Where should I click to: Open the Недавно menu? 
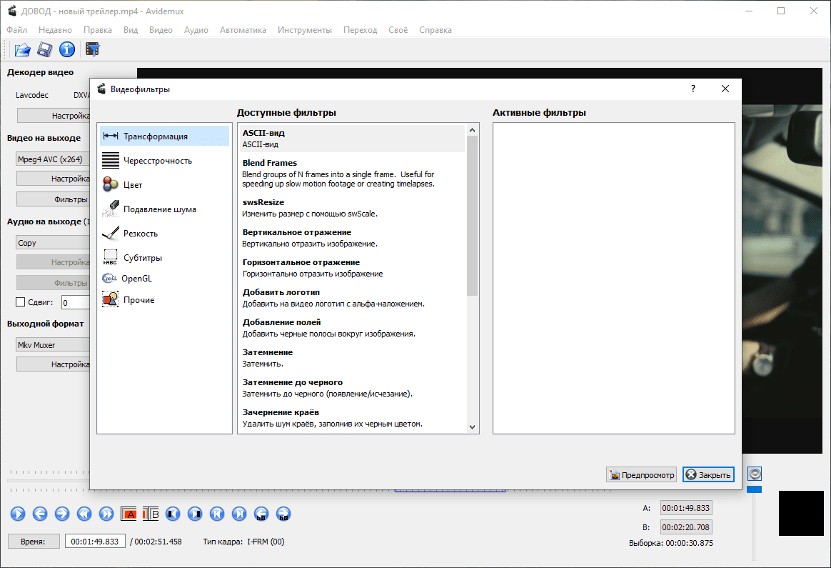pos(55,30)
